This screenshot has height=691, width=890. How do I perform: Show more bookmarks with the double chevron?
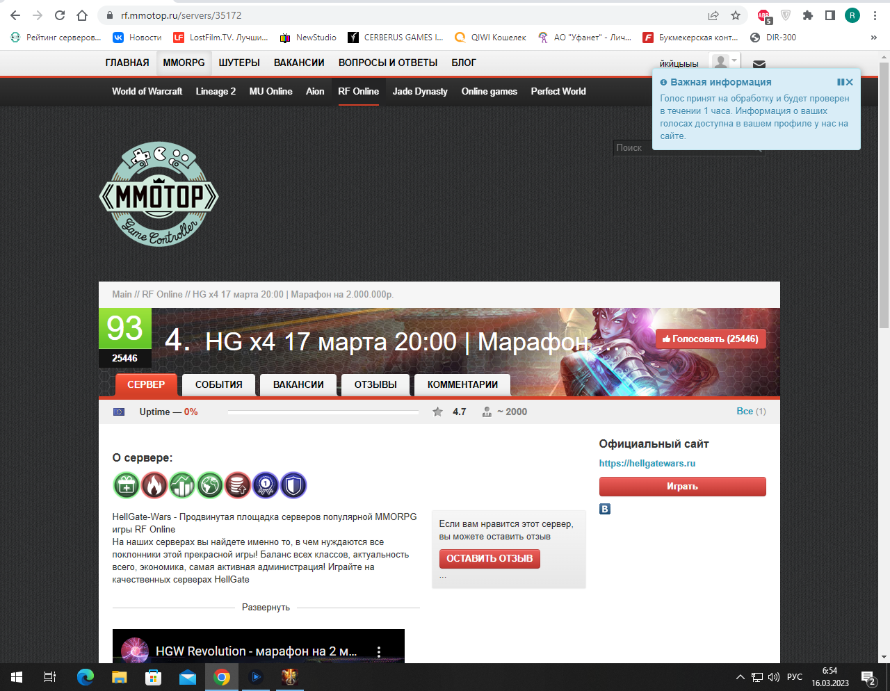pos(874,38)
